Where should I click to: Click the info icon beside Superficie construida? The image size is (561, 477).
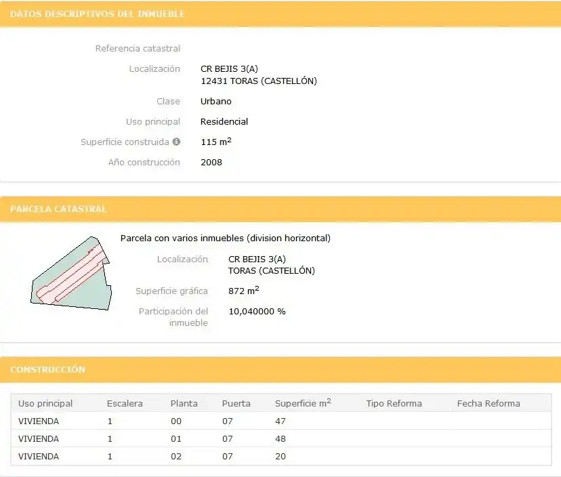click(x=176, y=142)
